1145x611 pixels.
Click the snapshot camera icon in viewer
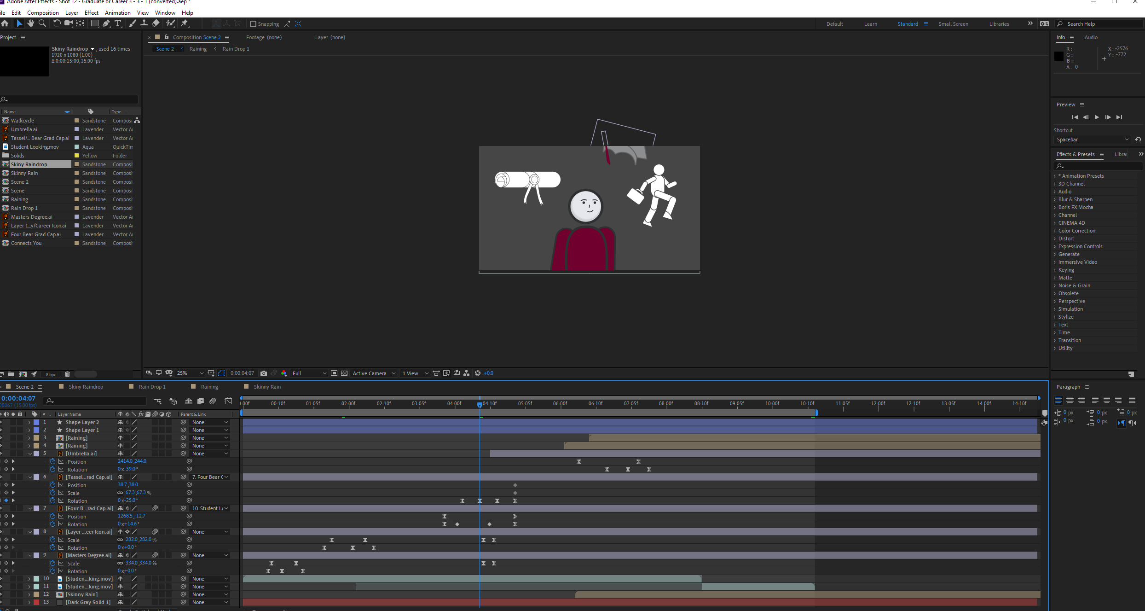pos(264,373)
